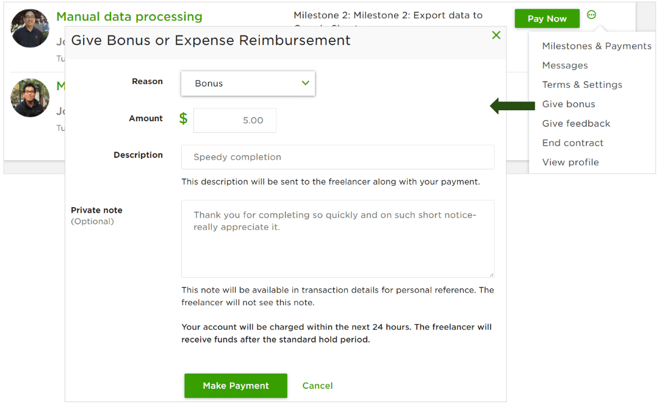
Task: Cancel the bonus payment
Action: pyautogui.click(x=317, y=386)
